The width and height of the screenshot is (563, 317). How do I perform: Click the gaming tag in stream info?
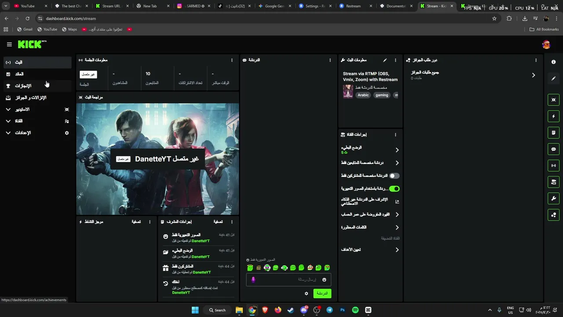[x=382, y=95]
